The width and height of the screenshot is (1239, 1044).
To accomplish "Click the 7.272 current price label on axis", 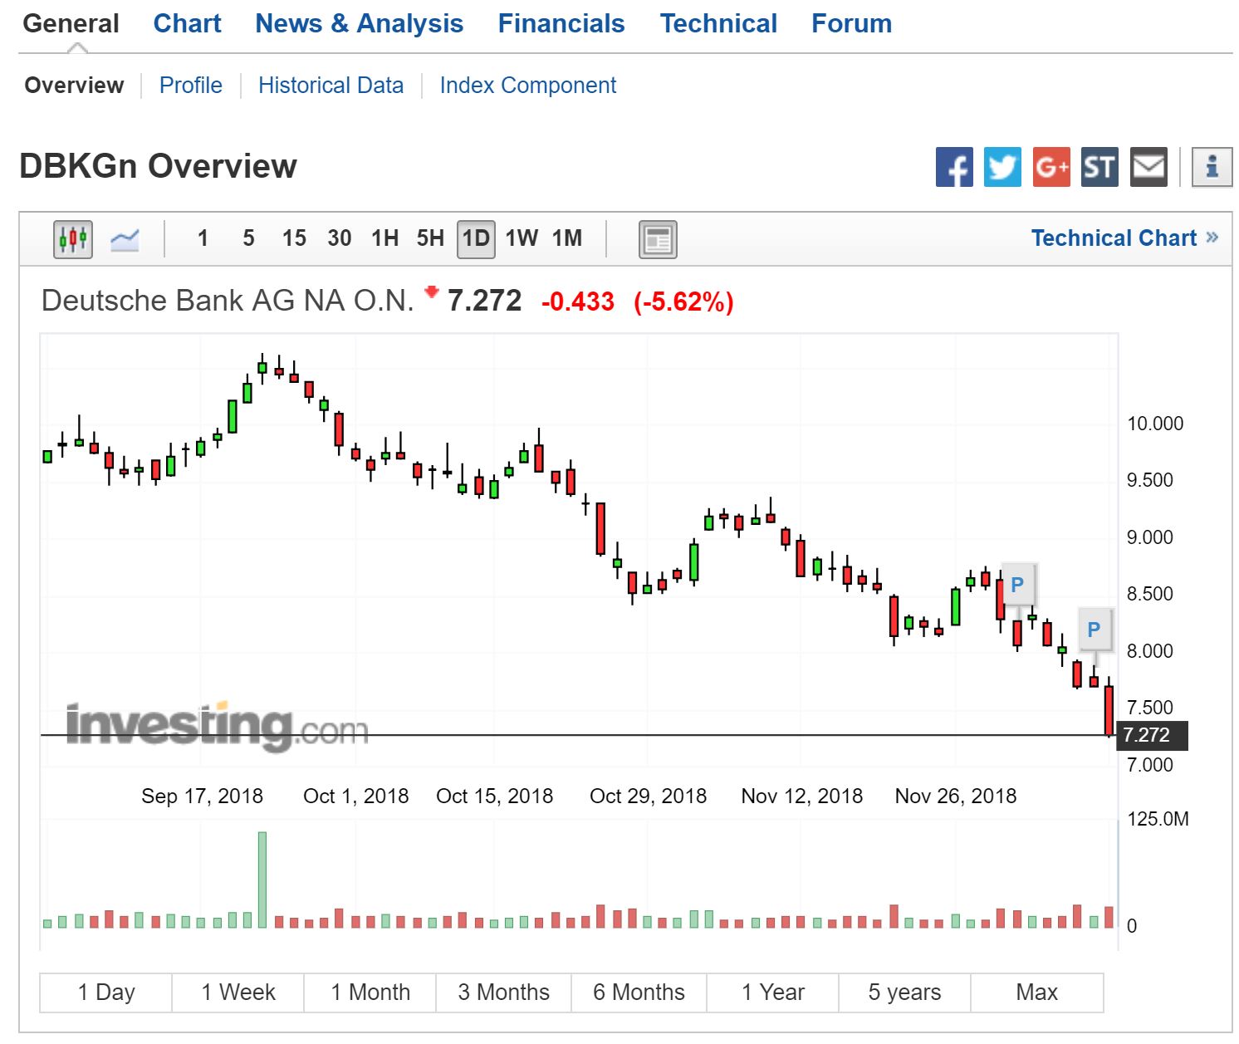I will pyautogui.click(x=1152, y=736).
